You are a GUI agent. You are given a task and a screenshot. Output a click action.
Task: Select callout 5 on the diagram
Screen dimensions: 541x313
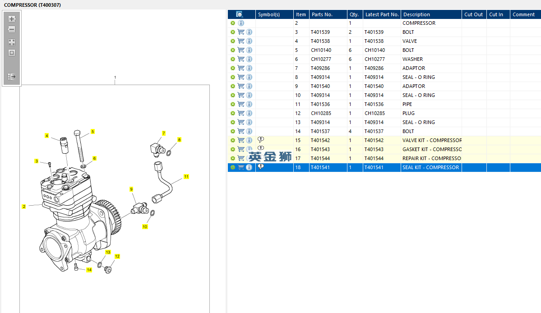point(92,132)
